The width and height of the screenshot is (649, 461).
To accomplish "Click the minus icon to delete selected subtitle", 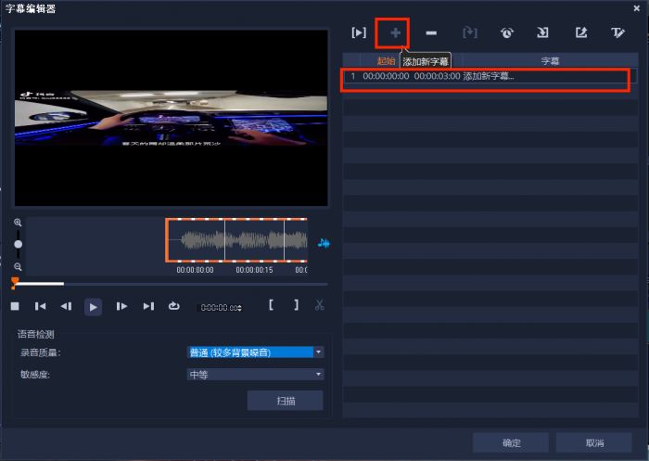I will coord(431,32).
